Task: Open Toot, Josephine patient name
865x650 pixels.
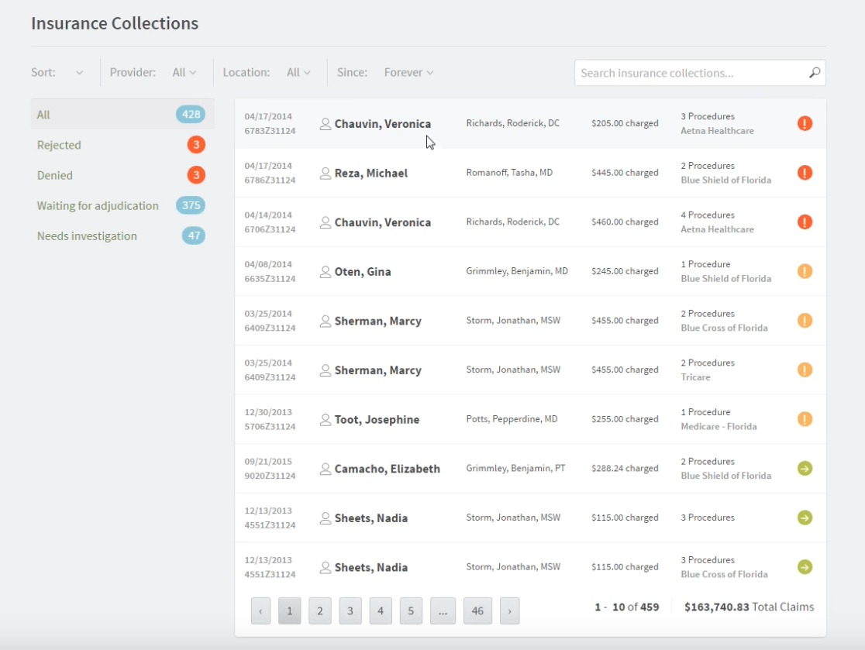Action: tap(377, 420)
